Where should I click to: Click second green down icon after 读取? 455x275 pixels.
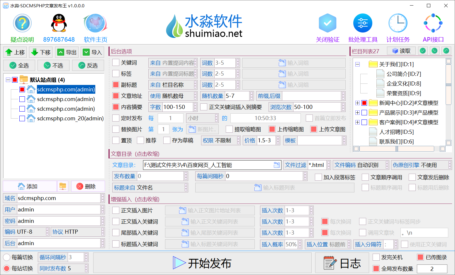(x=434, y=51)
